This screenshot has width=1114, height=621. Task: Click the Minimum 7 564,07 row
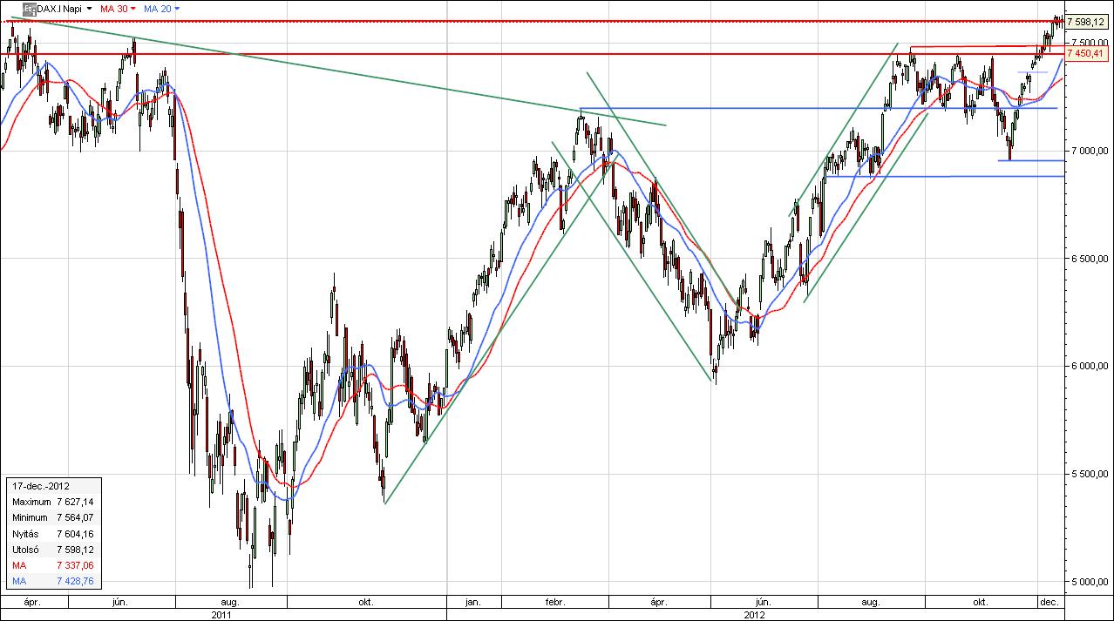pos(53,518)
